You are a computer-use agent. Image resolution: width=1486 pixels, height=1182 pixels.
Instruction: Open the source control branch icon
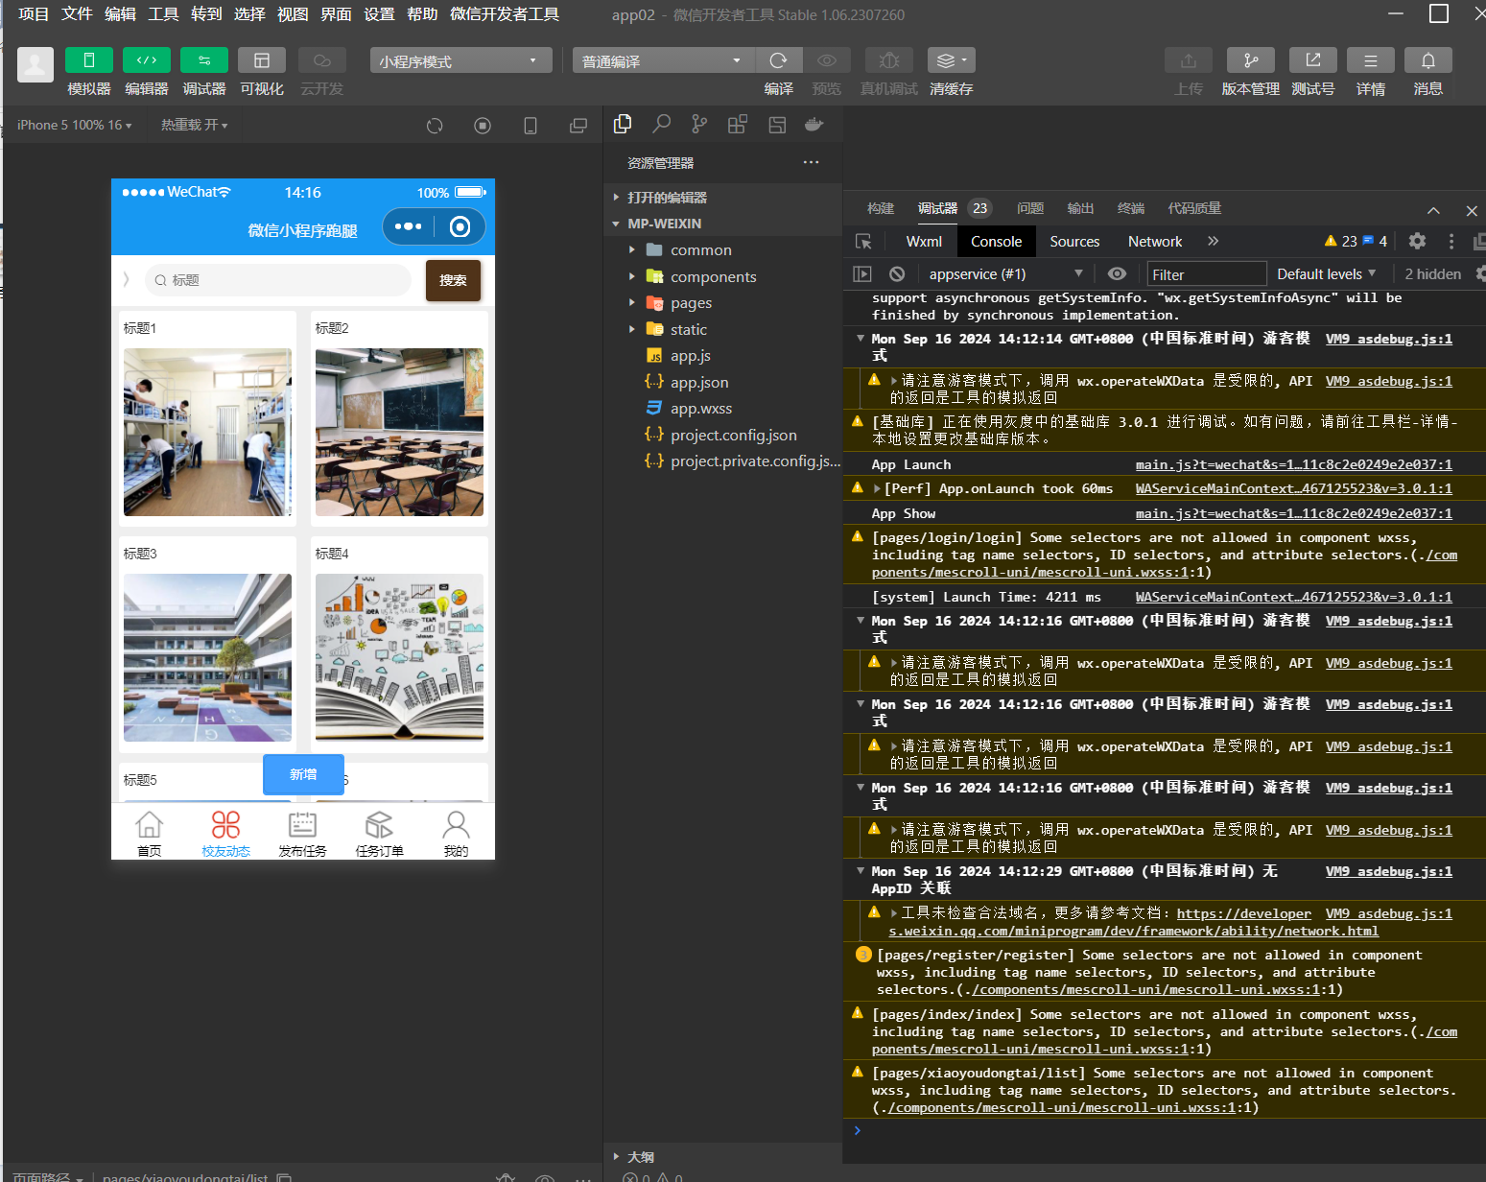[699, 124]
